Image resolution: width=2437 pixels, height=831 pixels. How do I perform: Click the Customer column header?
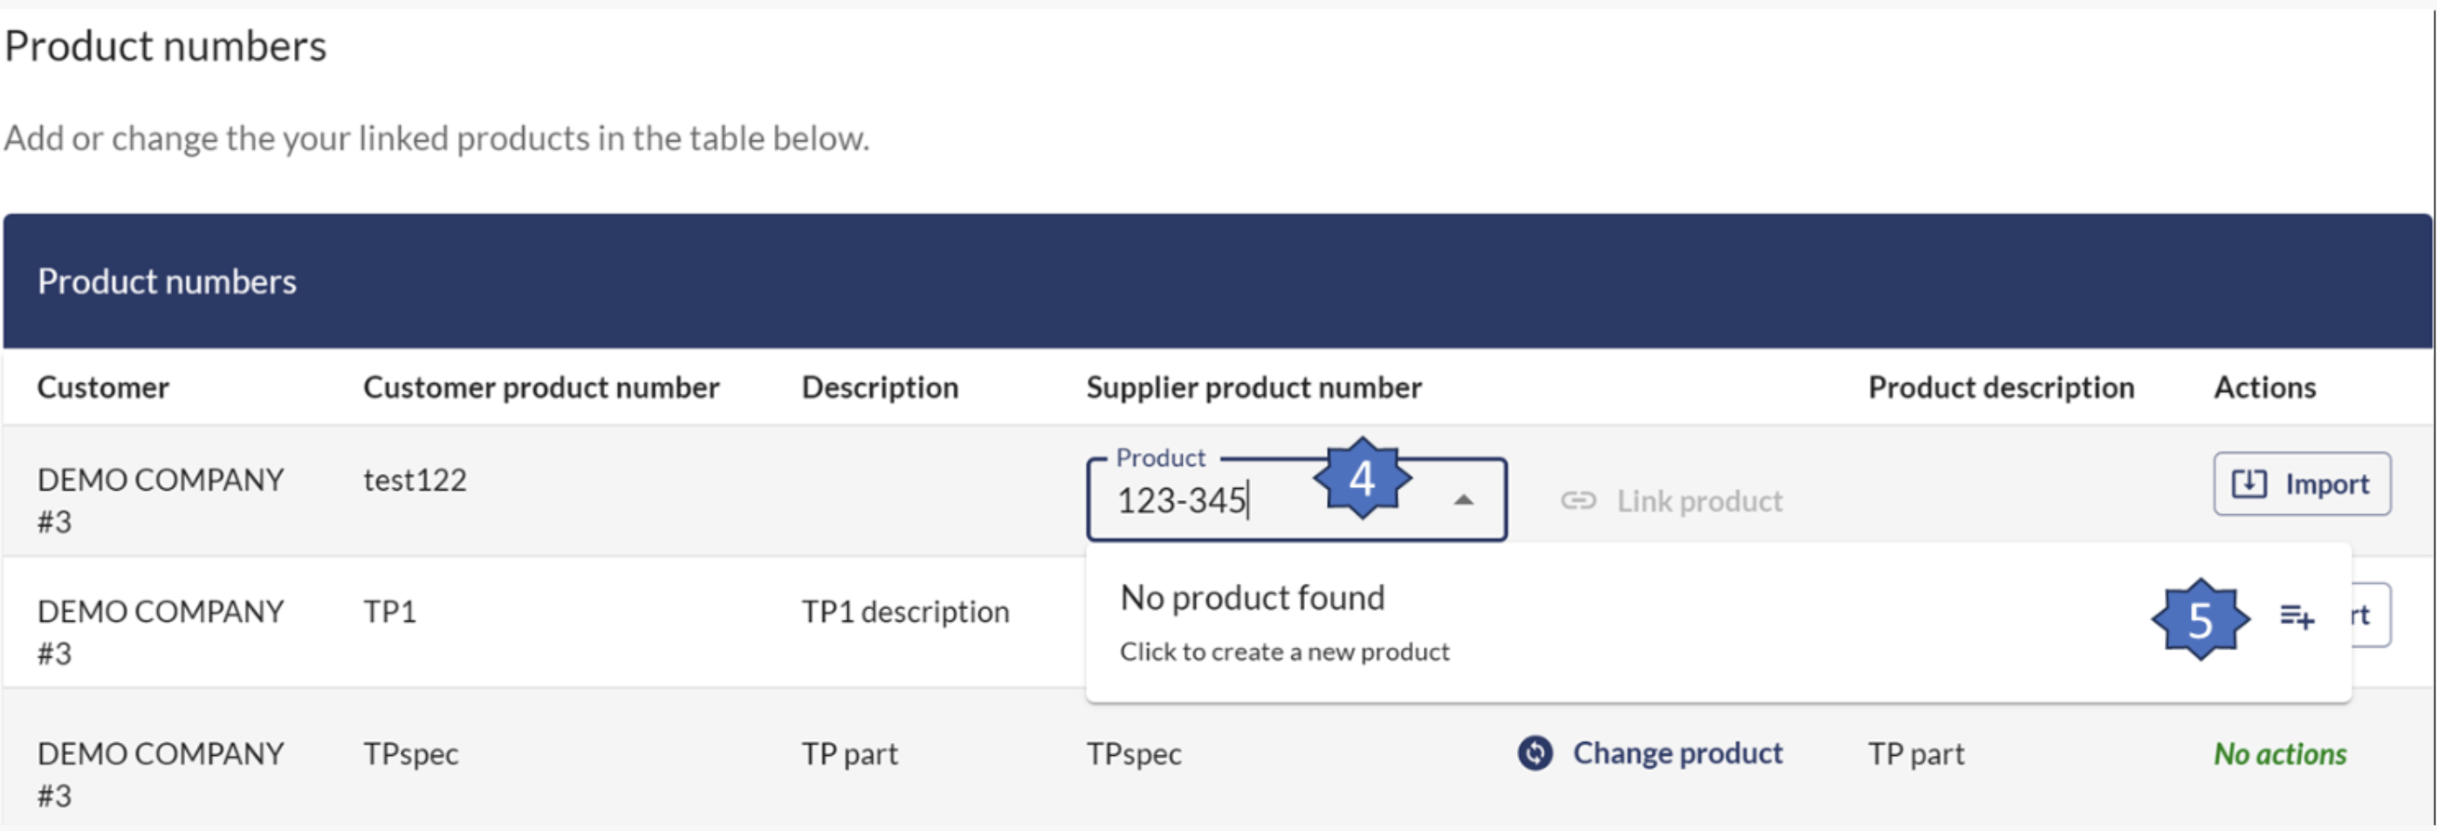click(103, 387)
